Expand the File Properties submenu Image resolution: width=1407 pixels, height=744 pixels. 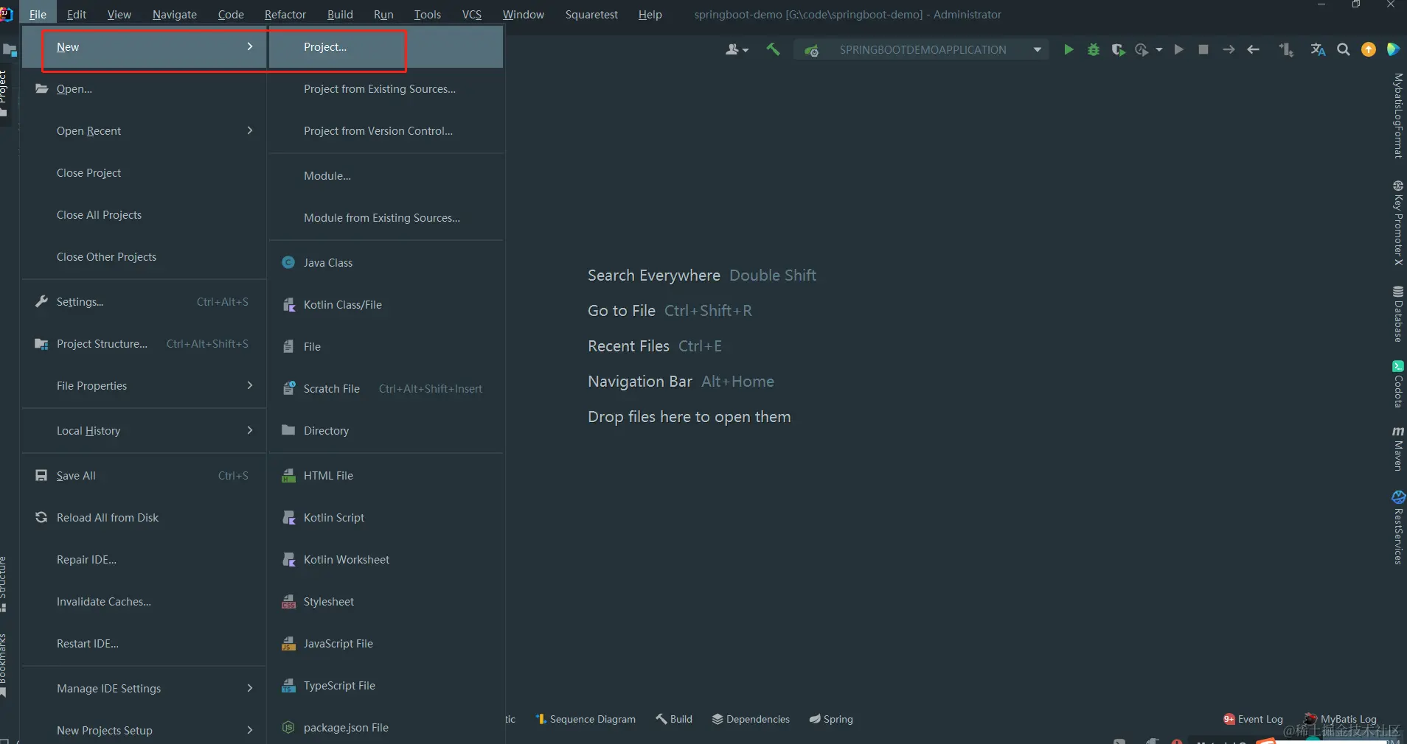pos(144,386)
